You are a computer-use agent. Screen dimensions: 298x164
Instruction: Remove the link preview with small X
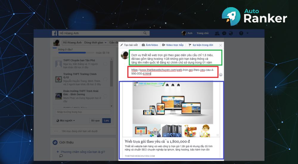pos(218,135)
